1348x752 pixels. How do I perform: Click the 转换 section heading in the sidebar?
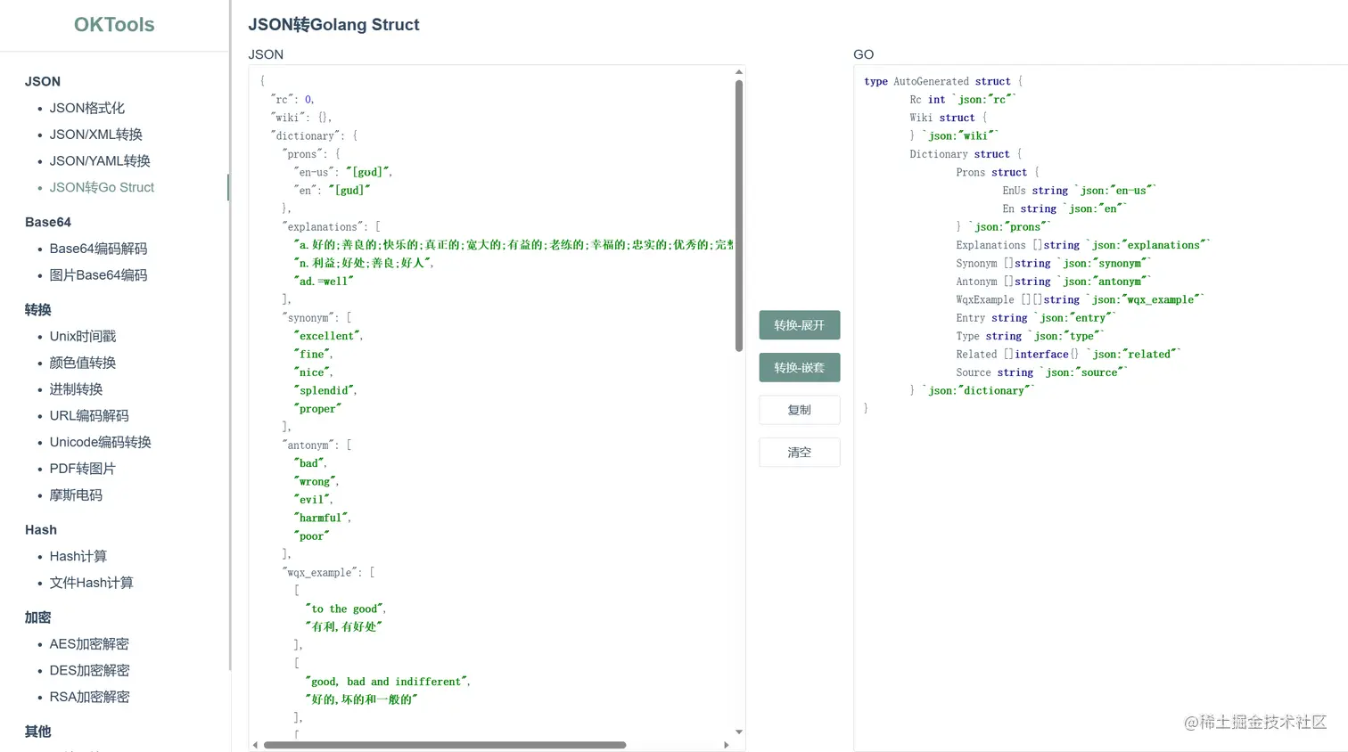[x=38, y=310]
